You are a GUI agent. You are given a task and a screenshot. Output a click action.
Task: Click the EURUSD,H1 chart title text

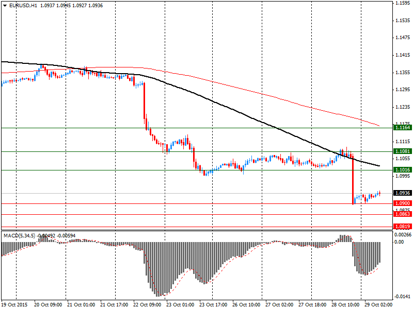click(x=23, y=6)
